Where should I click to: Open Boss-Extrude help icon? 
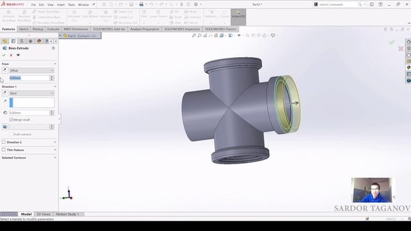click(x=53, y=48)
